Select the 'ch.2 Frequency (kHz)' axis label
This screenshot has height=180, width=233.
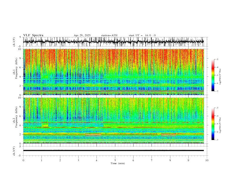pyautogui.click(x=15, y=117)
